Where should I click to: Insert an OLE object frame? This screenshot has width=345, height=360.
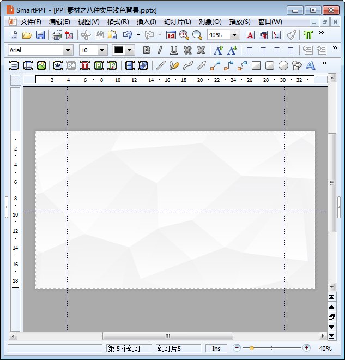click(58, 65)
